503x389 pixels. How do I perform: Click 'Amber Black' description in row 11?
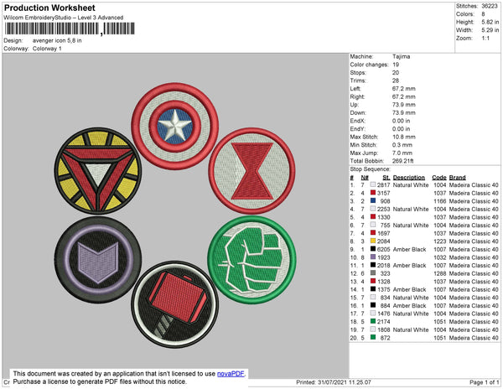(x=409, y=265)
